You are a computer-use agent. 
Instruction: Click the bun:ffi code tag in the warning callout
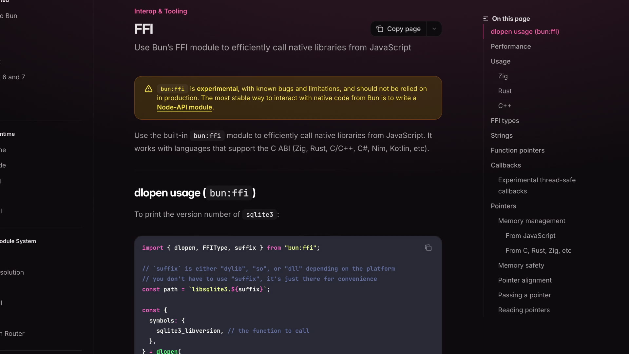click(172, 89)
